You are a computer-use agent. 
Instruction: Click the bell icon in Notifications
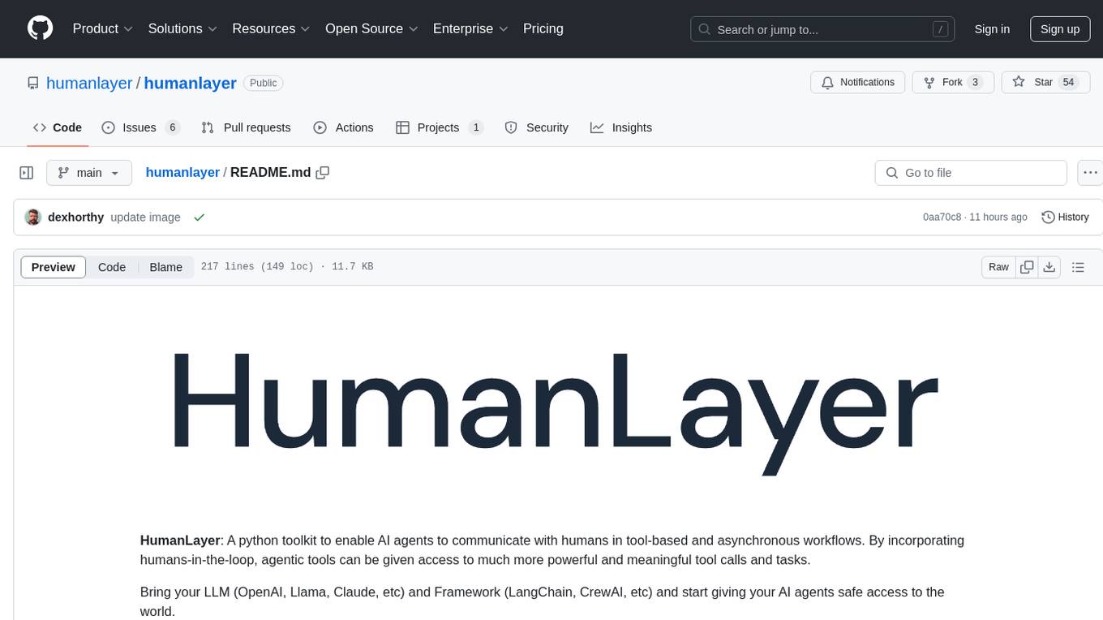tap(828, 83)
